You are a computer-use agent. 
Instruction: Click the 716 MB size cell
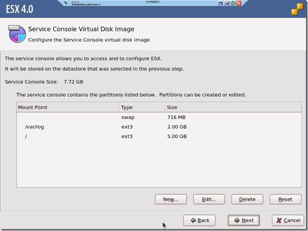pos(176,117)
